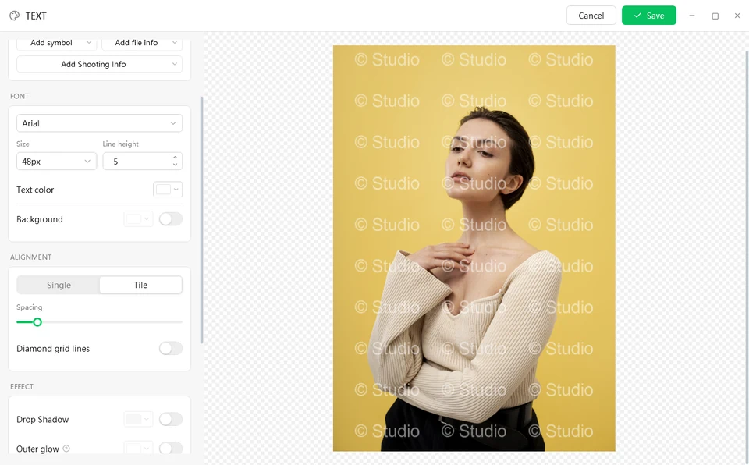
Task: Open the Background color swatch dropdown
Action: pos(138,219)
